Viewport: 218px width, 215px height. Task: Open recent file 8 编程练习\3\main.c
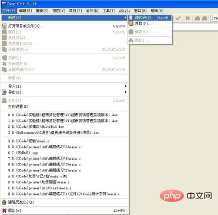pyautogui.click(x=65, y=164)
